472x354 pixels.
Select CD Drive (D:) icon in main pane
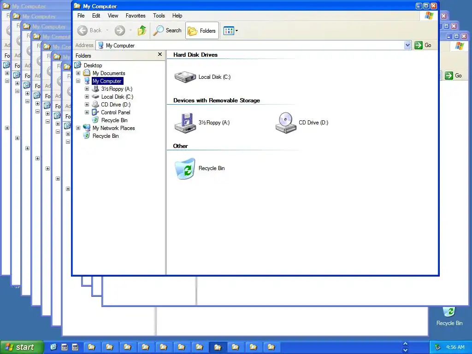point(286,123)
